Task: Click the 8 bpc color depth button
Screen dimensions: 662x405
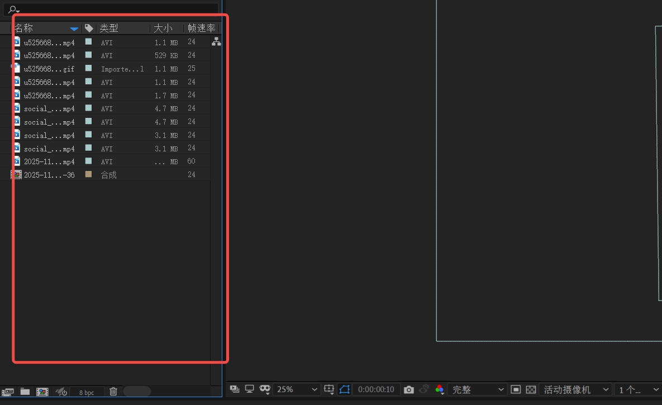Action: pyautogui.click(x=87, y=392)
